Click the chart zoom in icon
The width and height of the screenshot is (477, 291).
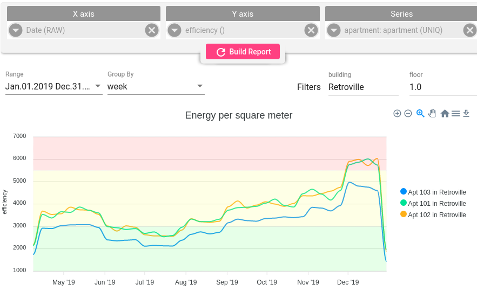pyautogui.click(x=397, y=114)
